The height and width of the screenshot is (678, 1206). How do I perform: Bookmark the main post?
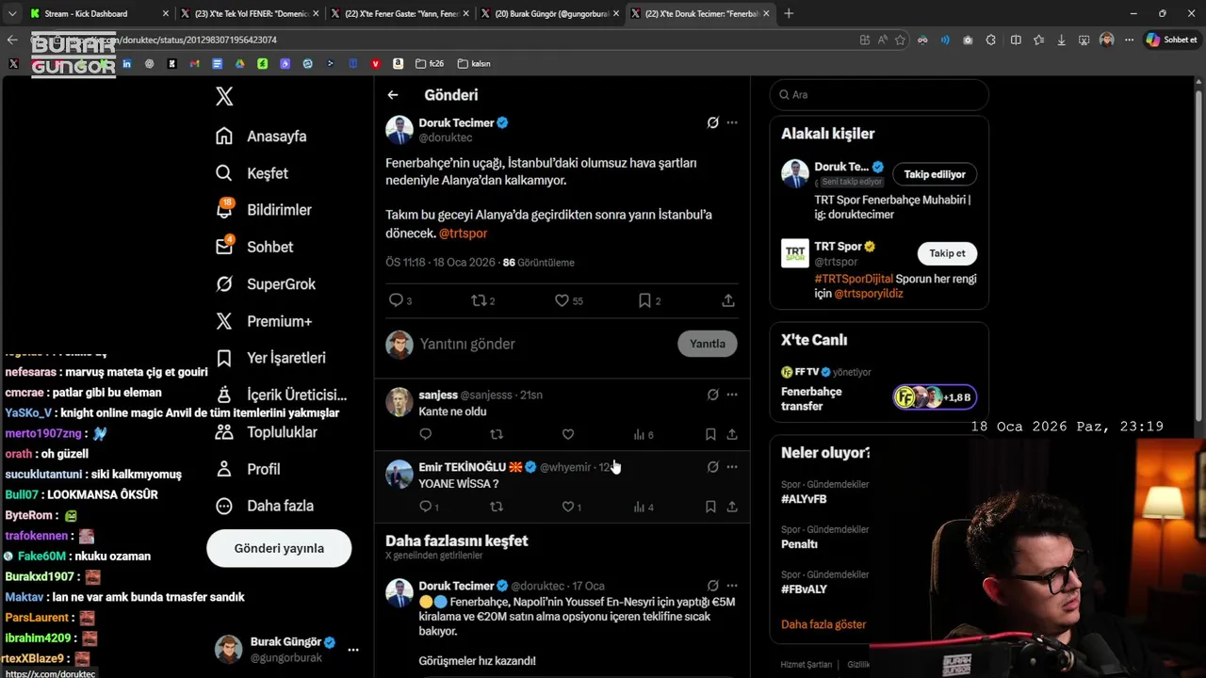644,300
